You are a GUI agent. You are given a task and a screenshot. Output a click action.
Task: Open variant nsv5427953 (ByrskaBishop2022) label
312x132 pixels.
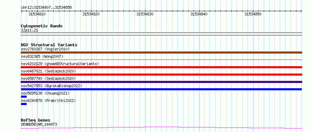tap(52, 86)
